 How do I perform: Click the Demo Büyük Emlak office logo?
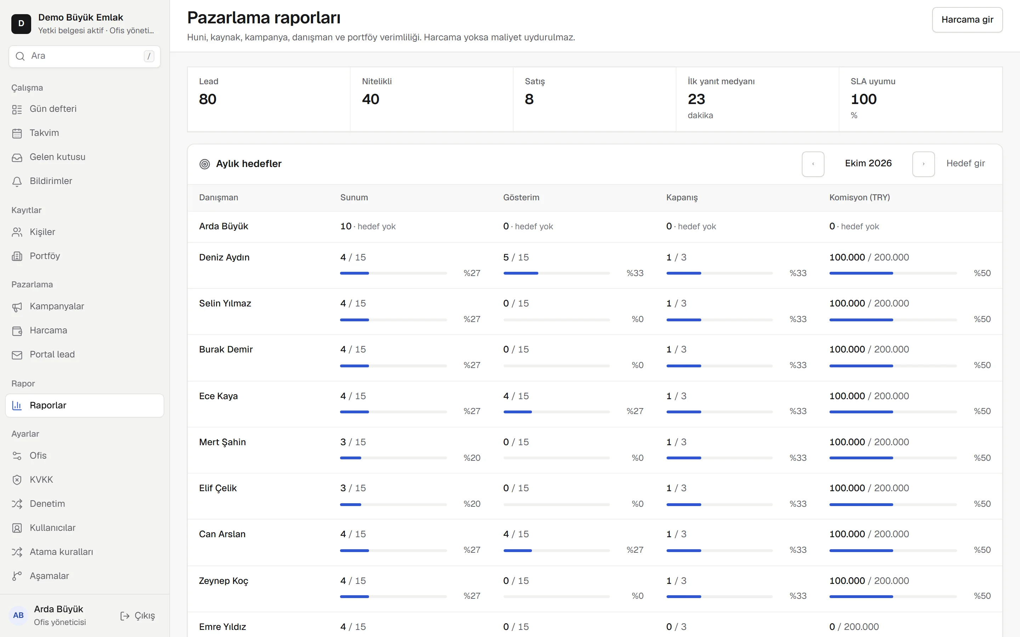point(21,24)
